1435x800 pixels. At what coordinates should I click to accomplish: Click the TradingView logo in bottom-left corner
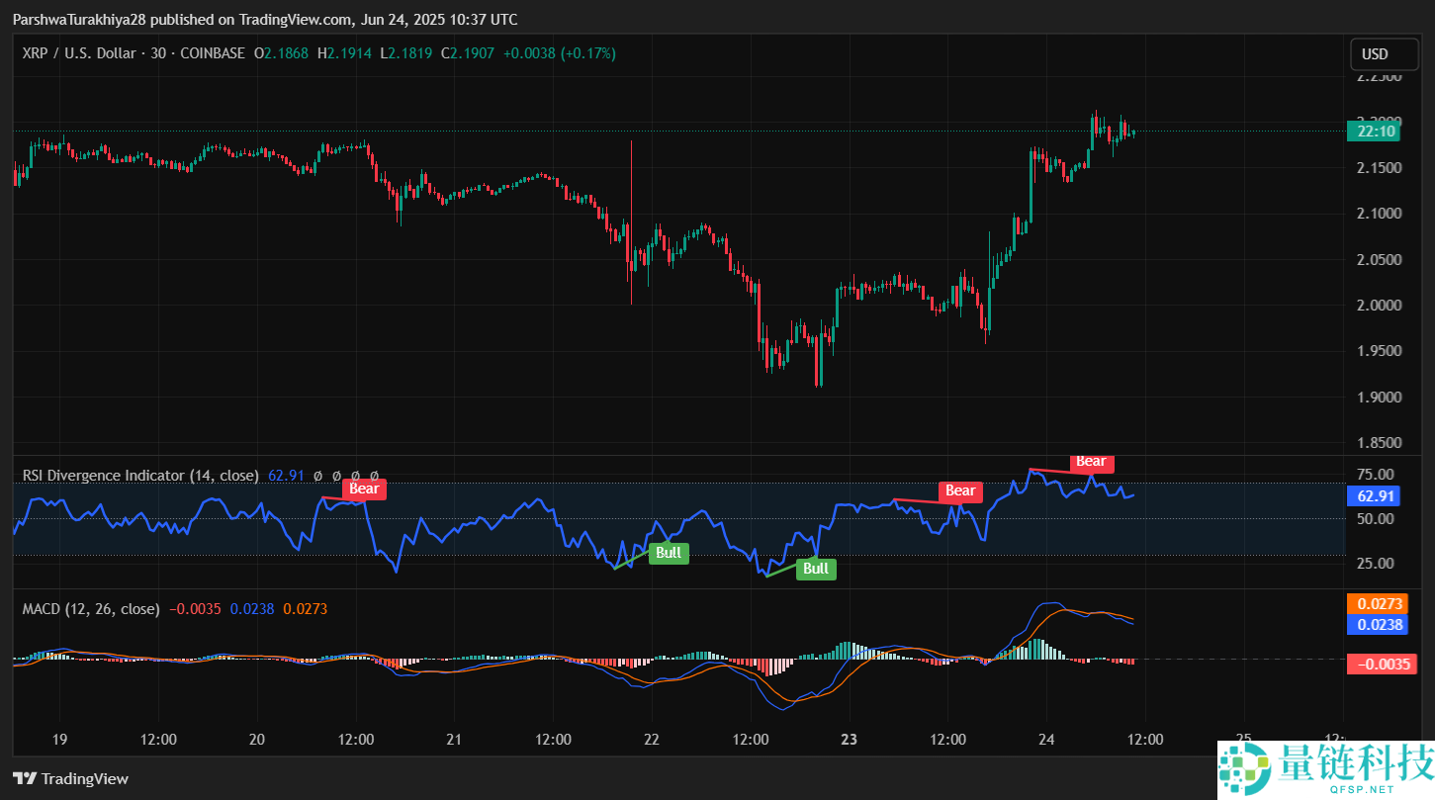point(69,778)
